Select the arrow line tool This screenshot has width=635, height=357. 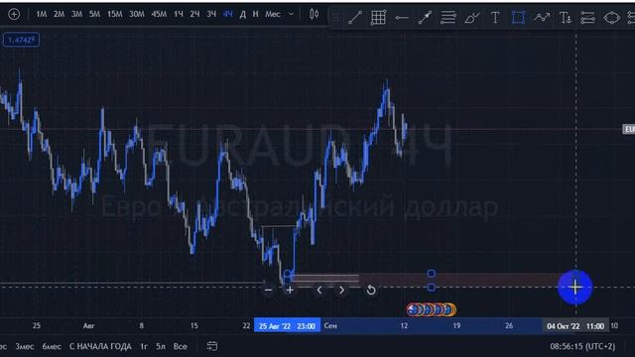[425, 18]
